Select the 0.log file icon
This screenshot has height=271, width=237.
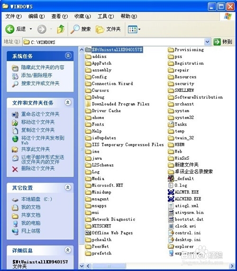[x=171, y=185]
